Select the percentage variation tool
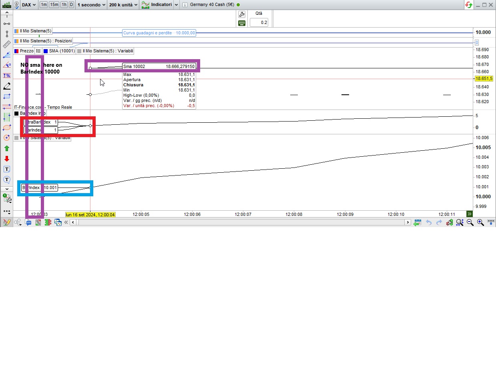Screen dimensions: 496x387 pyautogui.click(x=7, y=76)
